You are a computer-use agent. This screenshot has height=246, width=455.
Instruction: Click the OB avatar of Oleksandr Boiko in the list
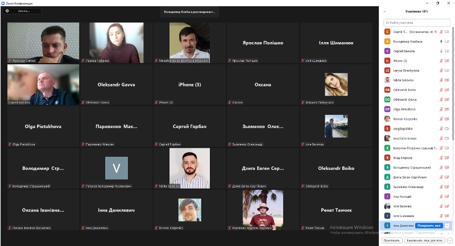[387, 90]
